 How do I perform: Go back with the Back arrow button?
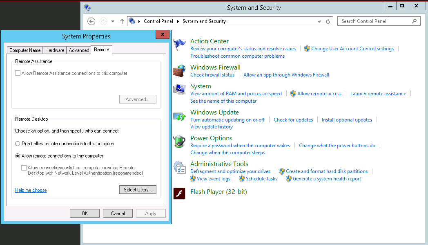coord(91,21)
